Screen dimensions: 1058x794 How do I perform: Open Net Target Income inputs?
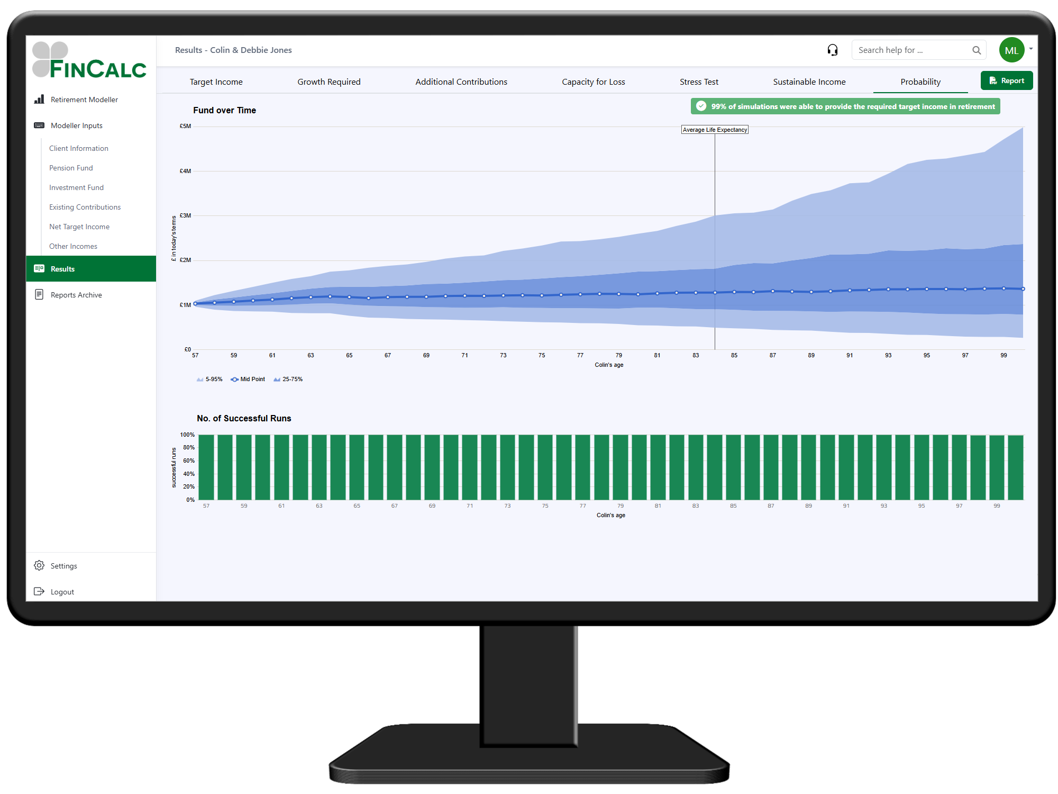(x=79, y=227)
